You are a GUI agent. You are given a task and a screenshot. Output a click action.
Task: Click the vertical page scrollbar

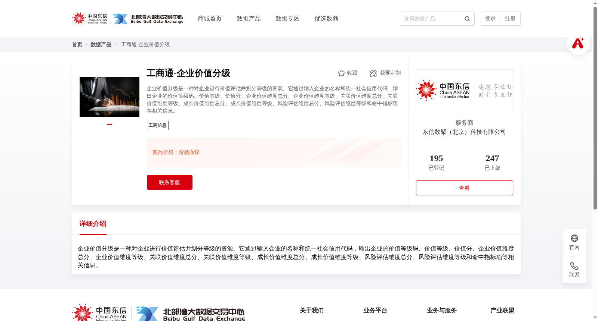(595, 108)
